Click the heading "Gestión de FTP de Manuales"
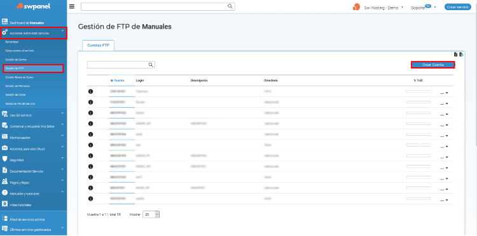Viewport: 477px width, 236px height. (x=125, y=27)
